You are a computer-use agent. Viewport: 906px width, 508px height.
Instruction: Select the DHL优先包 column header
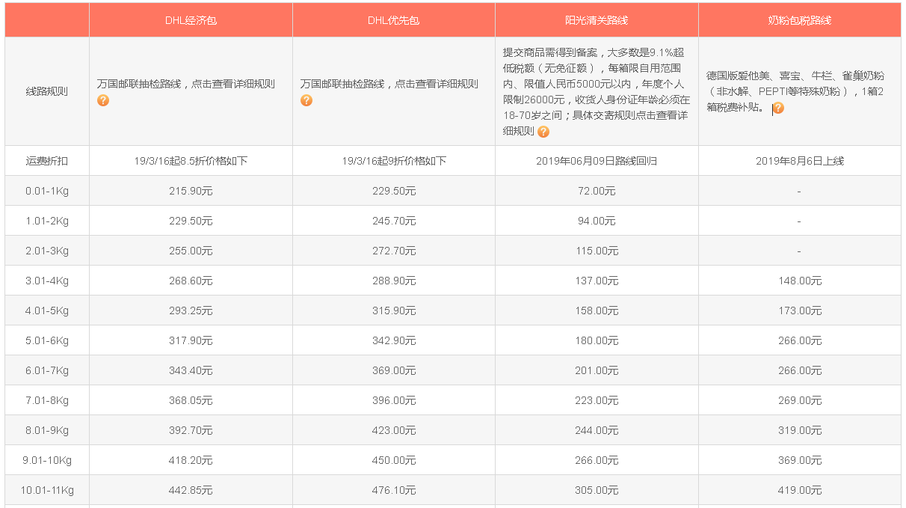(393, 20)
